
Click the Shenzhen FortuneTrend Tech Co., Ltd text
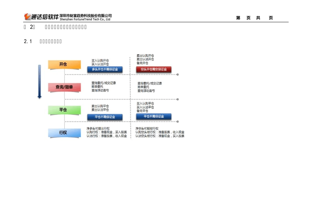click(x=85, y=19)
